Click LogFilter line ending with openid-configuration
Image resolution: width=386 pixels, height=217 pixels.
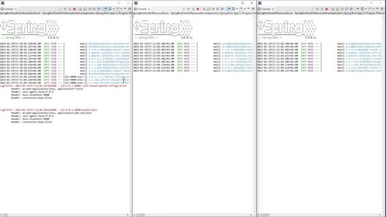(63, 86)
